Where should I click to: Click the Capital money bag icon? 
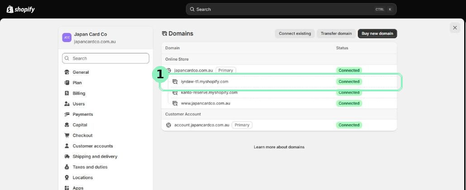tap(67, 125)
